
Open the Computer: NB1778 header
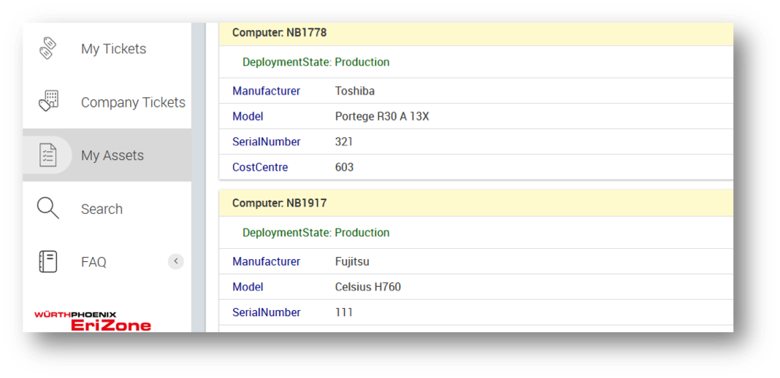point(476,34)
